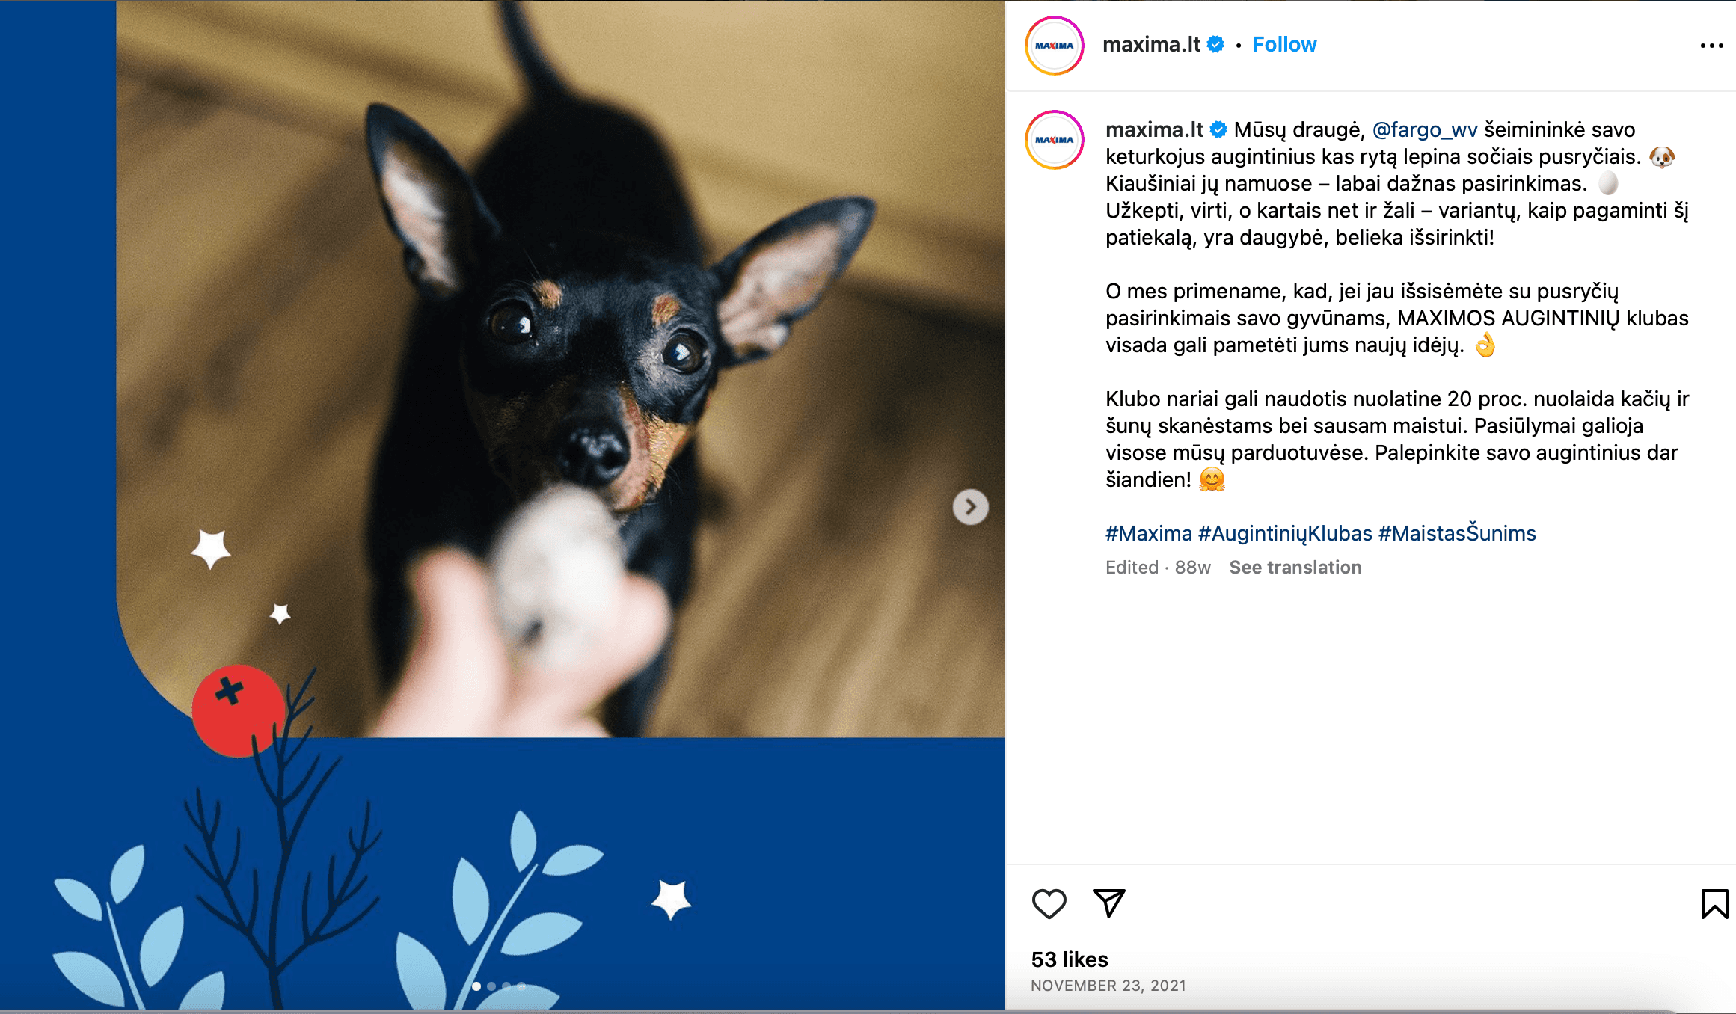
Task: Open the three-dot more options menu
Action: (1711, 46)
